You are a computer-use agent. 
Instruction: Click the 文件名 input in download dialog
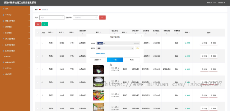click(118, 43)
